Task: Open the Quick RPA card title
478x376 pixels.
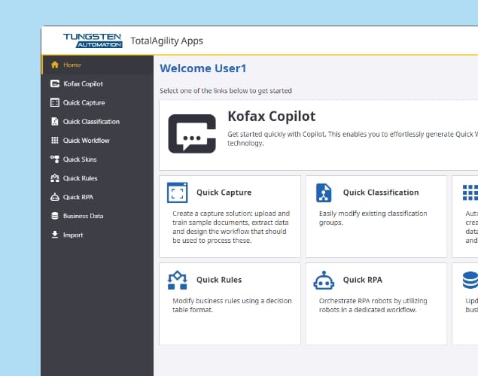Action: [x=363, y=280]
